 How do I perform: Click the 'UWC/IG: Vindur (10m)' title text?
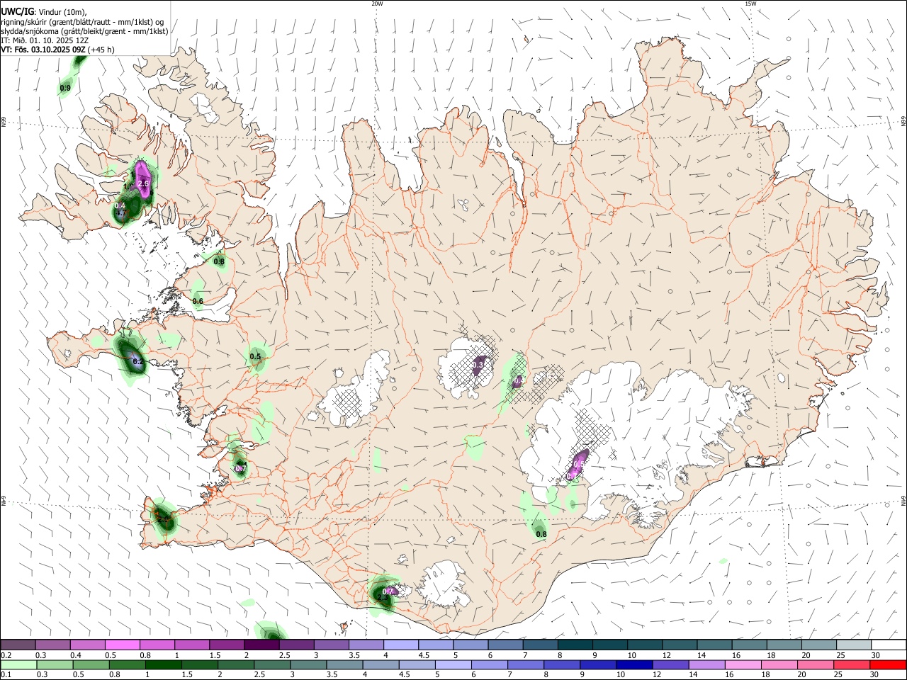tap(43, 11)
